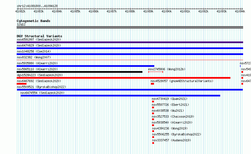Open nsv5938540 (Almarri2020) variant label
Screen dimensions: 251x154
coord(172,122)
